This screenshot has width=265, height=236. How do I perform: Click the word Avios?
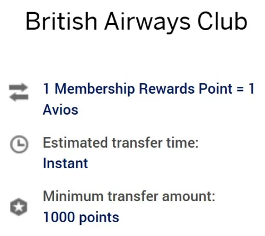point(60,110)
